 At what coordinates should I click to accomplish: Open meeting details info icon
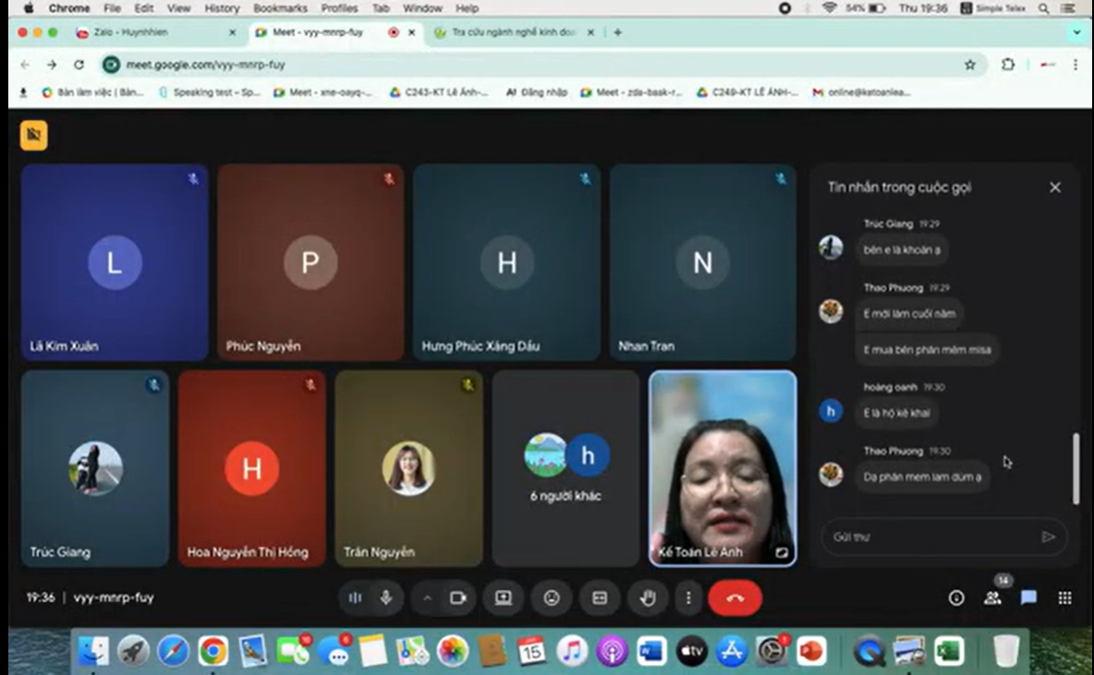pos(956,598)
